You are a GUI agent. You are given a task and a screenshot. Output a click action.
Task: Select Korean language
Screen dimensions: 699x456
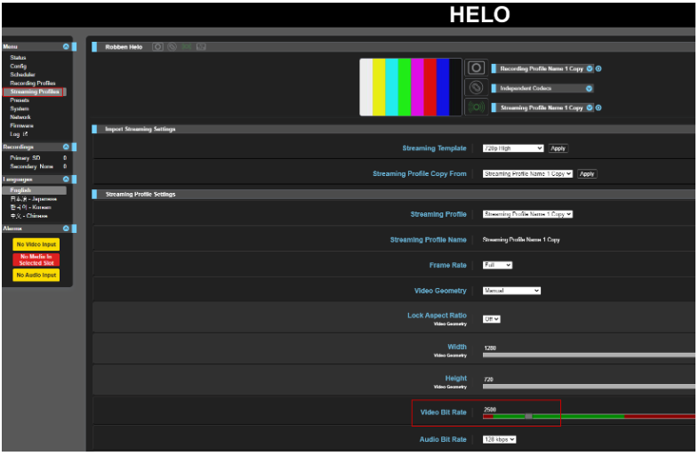[30, 207]
